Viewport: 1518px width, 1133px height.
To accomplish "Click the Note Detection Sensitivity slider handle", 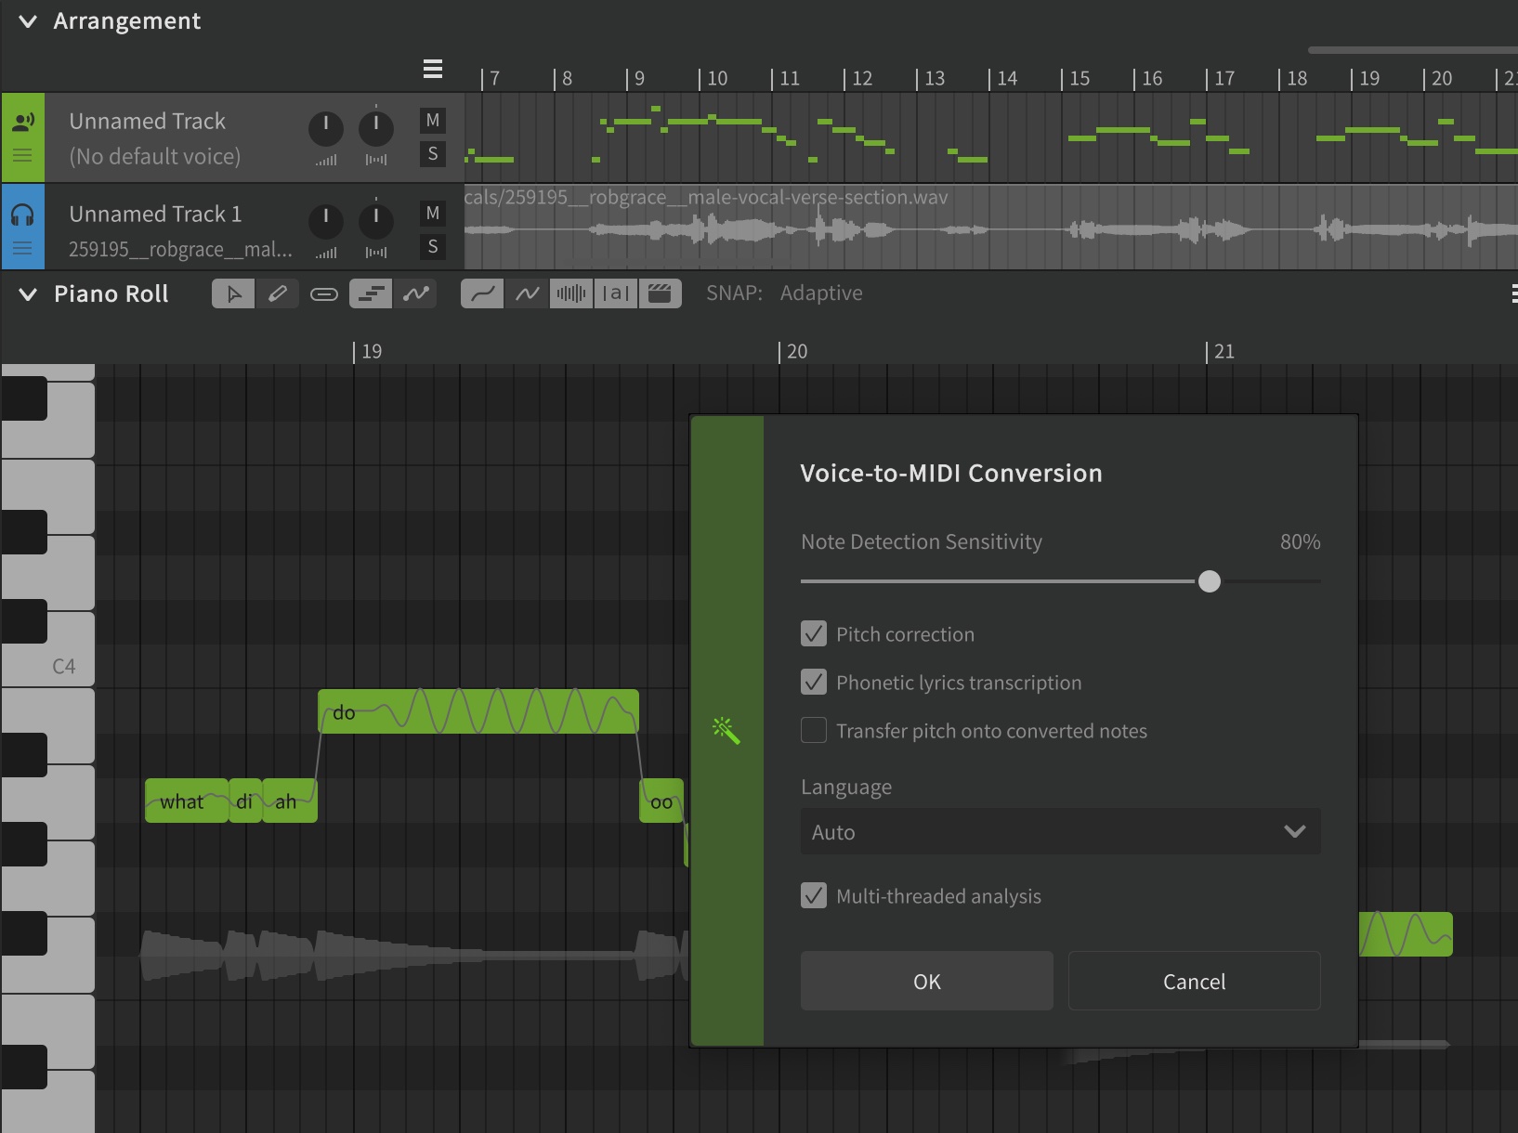I will coord(1209,581).
